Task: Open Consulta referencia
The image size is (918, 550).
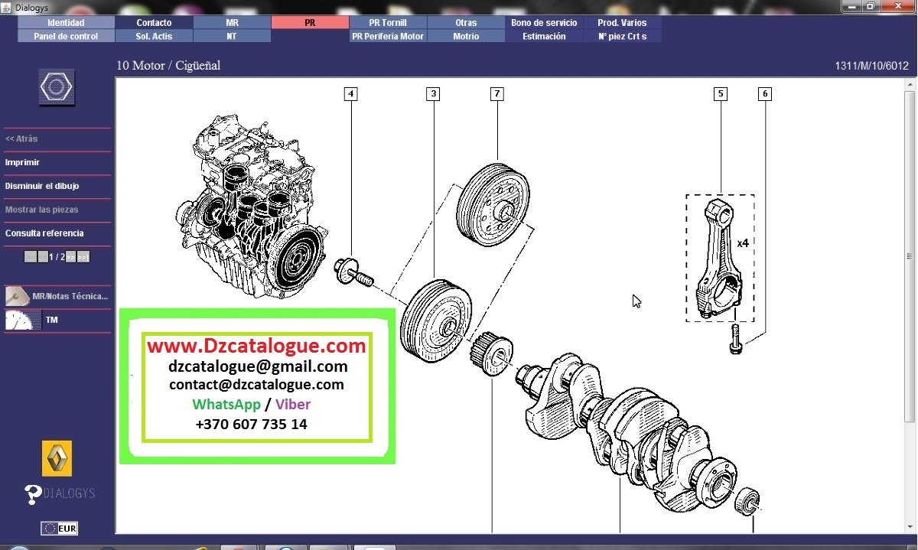Action: click(44, 233)
